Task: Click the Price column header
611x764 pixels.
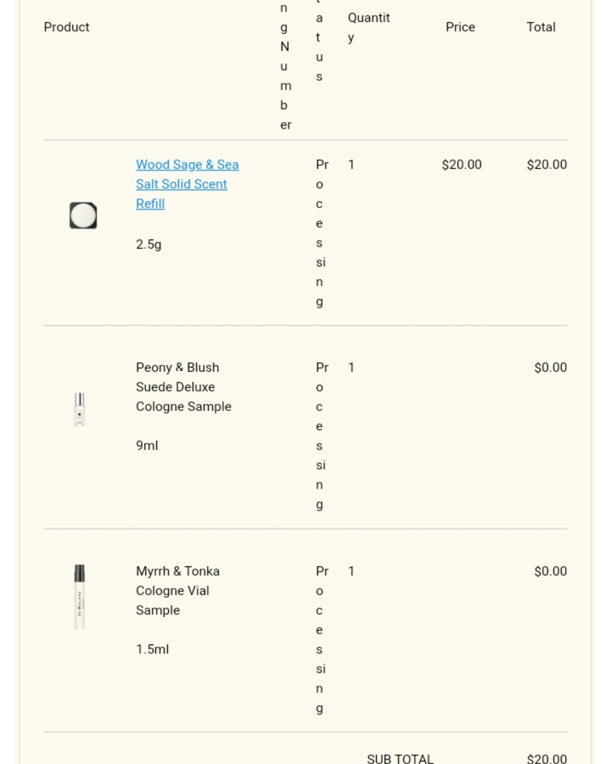Action: click(461, 27)
